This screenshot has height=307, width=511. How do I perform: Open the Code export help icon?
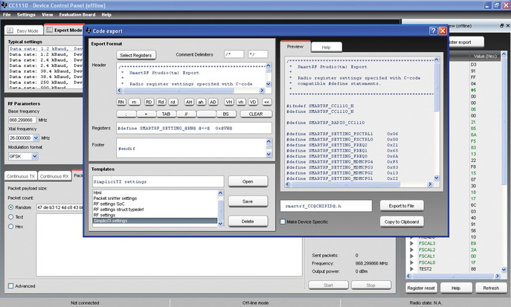[x=433, y=30]
